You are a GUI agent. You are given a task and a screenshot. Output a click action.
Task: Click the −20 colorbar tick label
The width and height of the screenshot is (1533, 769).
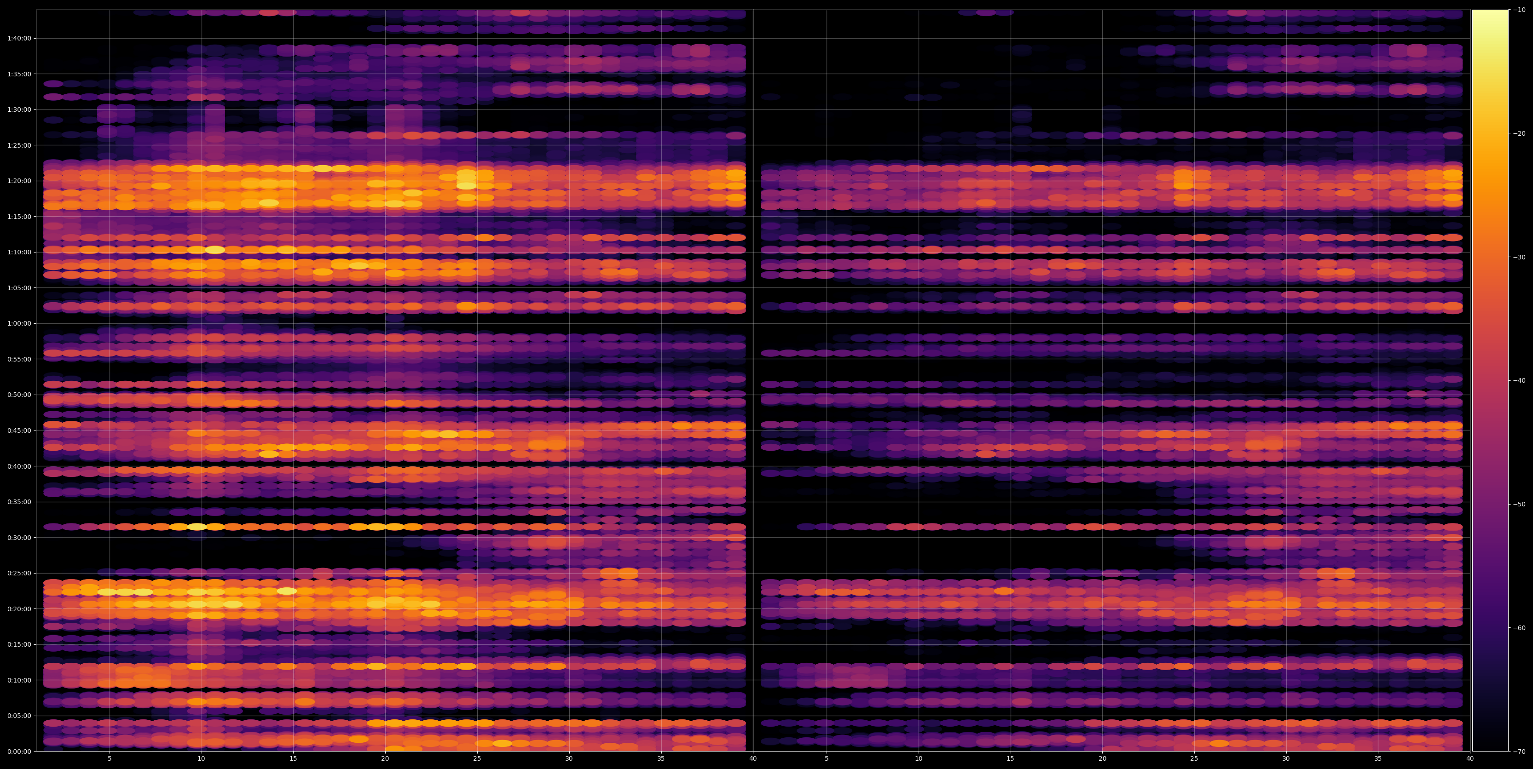point(1519,133)
